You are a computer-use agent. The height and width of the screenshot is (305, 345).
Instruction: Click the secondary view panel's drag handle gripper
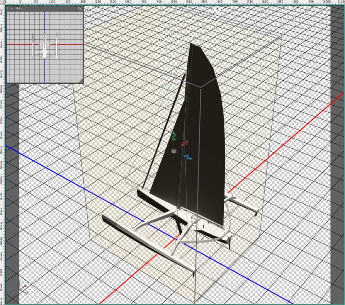[8, 9]
